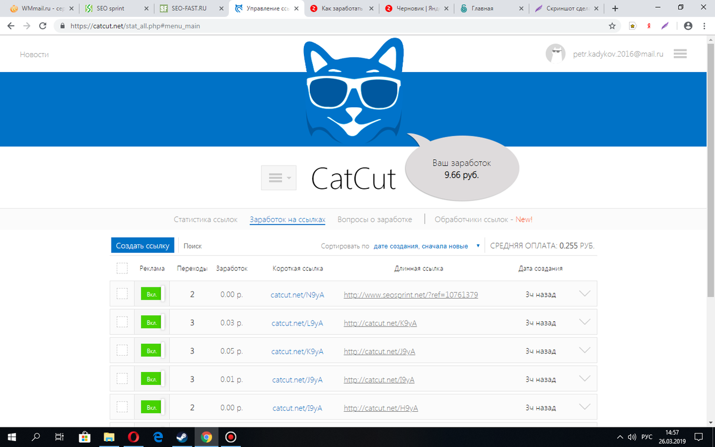715x447 pixels.
Task: Open Вопросы о заработке tab
Action: coord(375,219)
